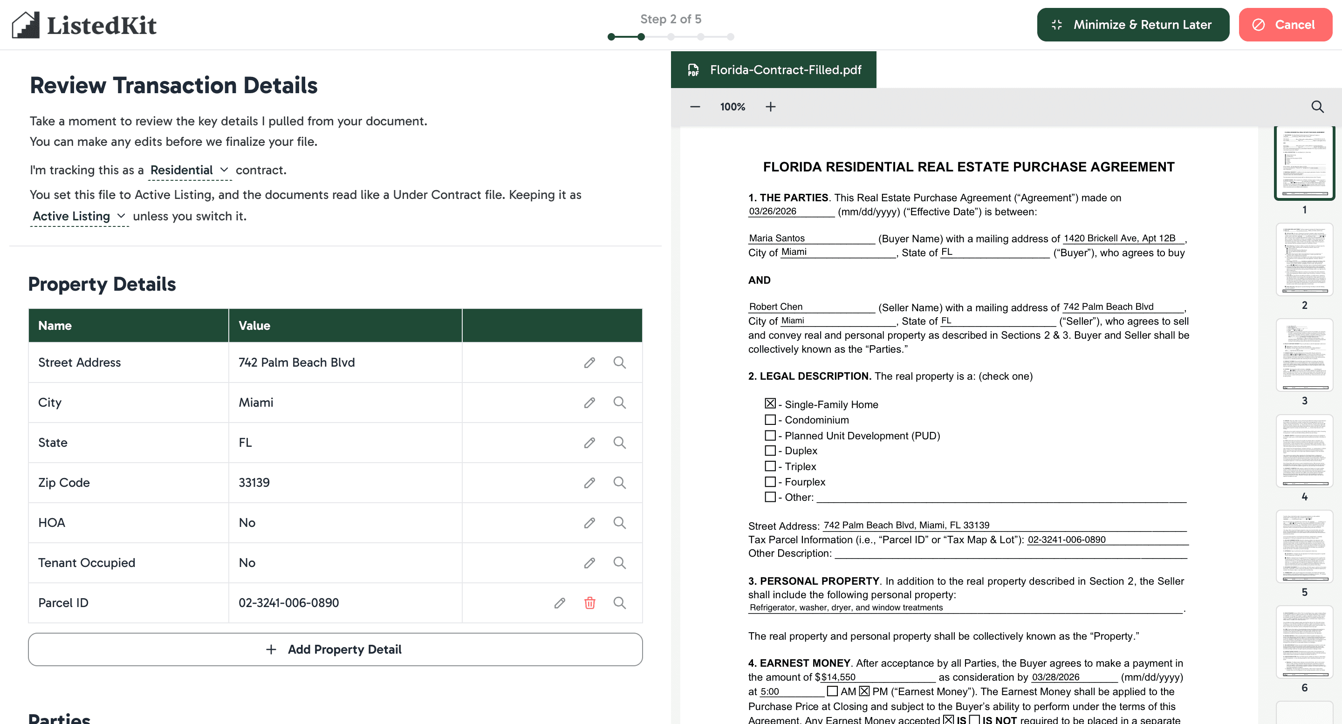Click the '03/26/2026' effective date in PDF
This screenshot has width=1342, height=724.
tap(772, 211)
